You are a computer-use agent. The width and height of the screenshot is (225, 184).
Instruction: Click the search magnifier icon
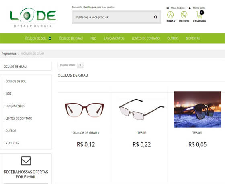[155, 17]
